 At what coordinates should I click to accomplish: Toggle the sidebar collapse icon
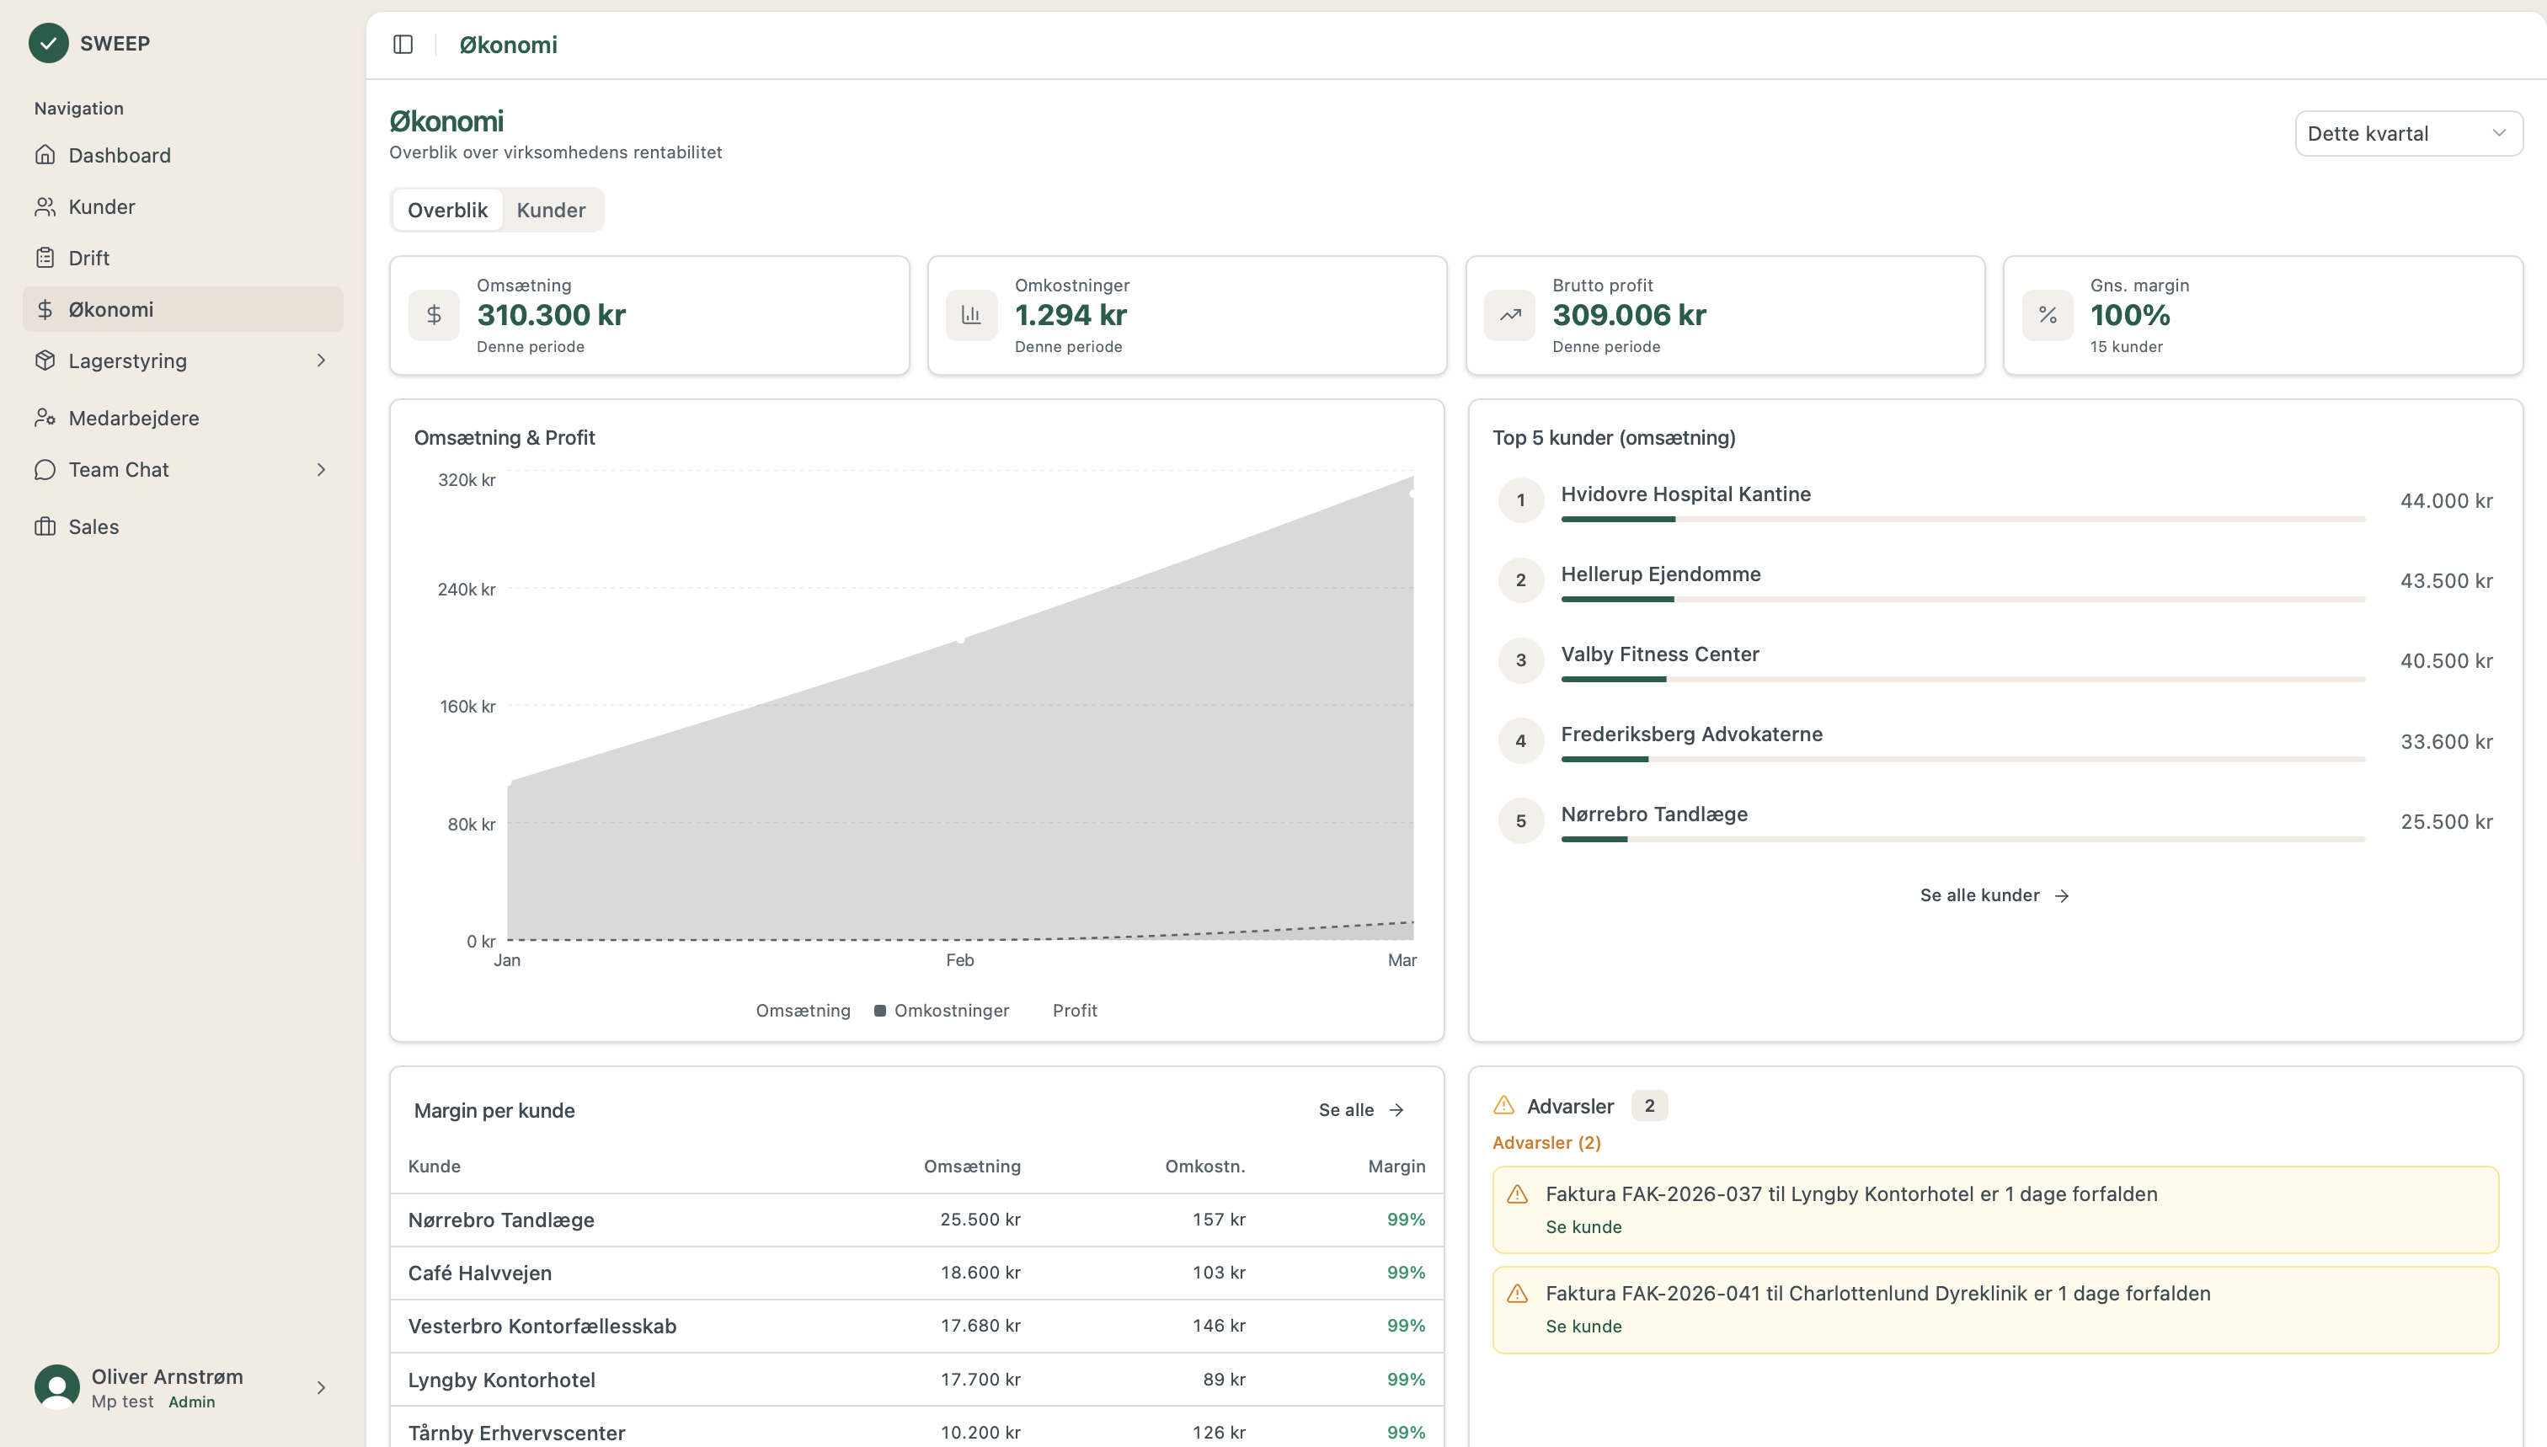[x=403, y=45]
